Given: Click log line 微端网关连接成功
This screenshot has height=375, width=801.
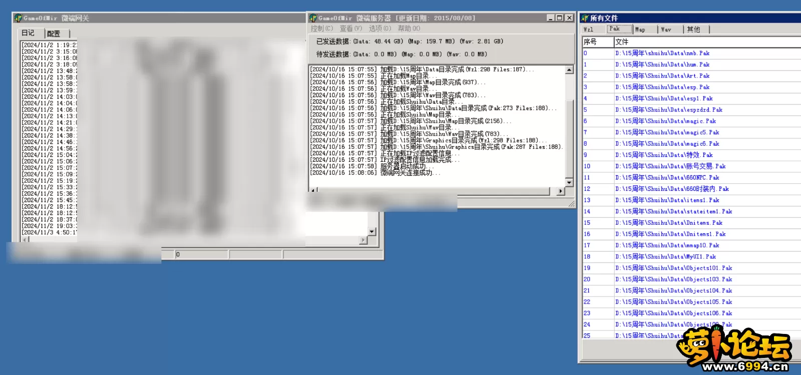Looking at the screenshot, I should click(x=375, y=173).
